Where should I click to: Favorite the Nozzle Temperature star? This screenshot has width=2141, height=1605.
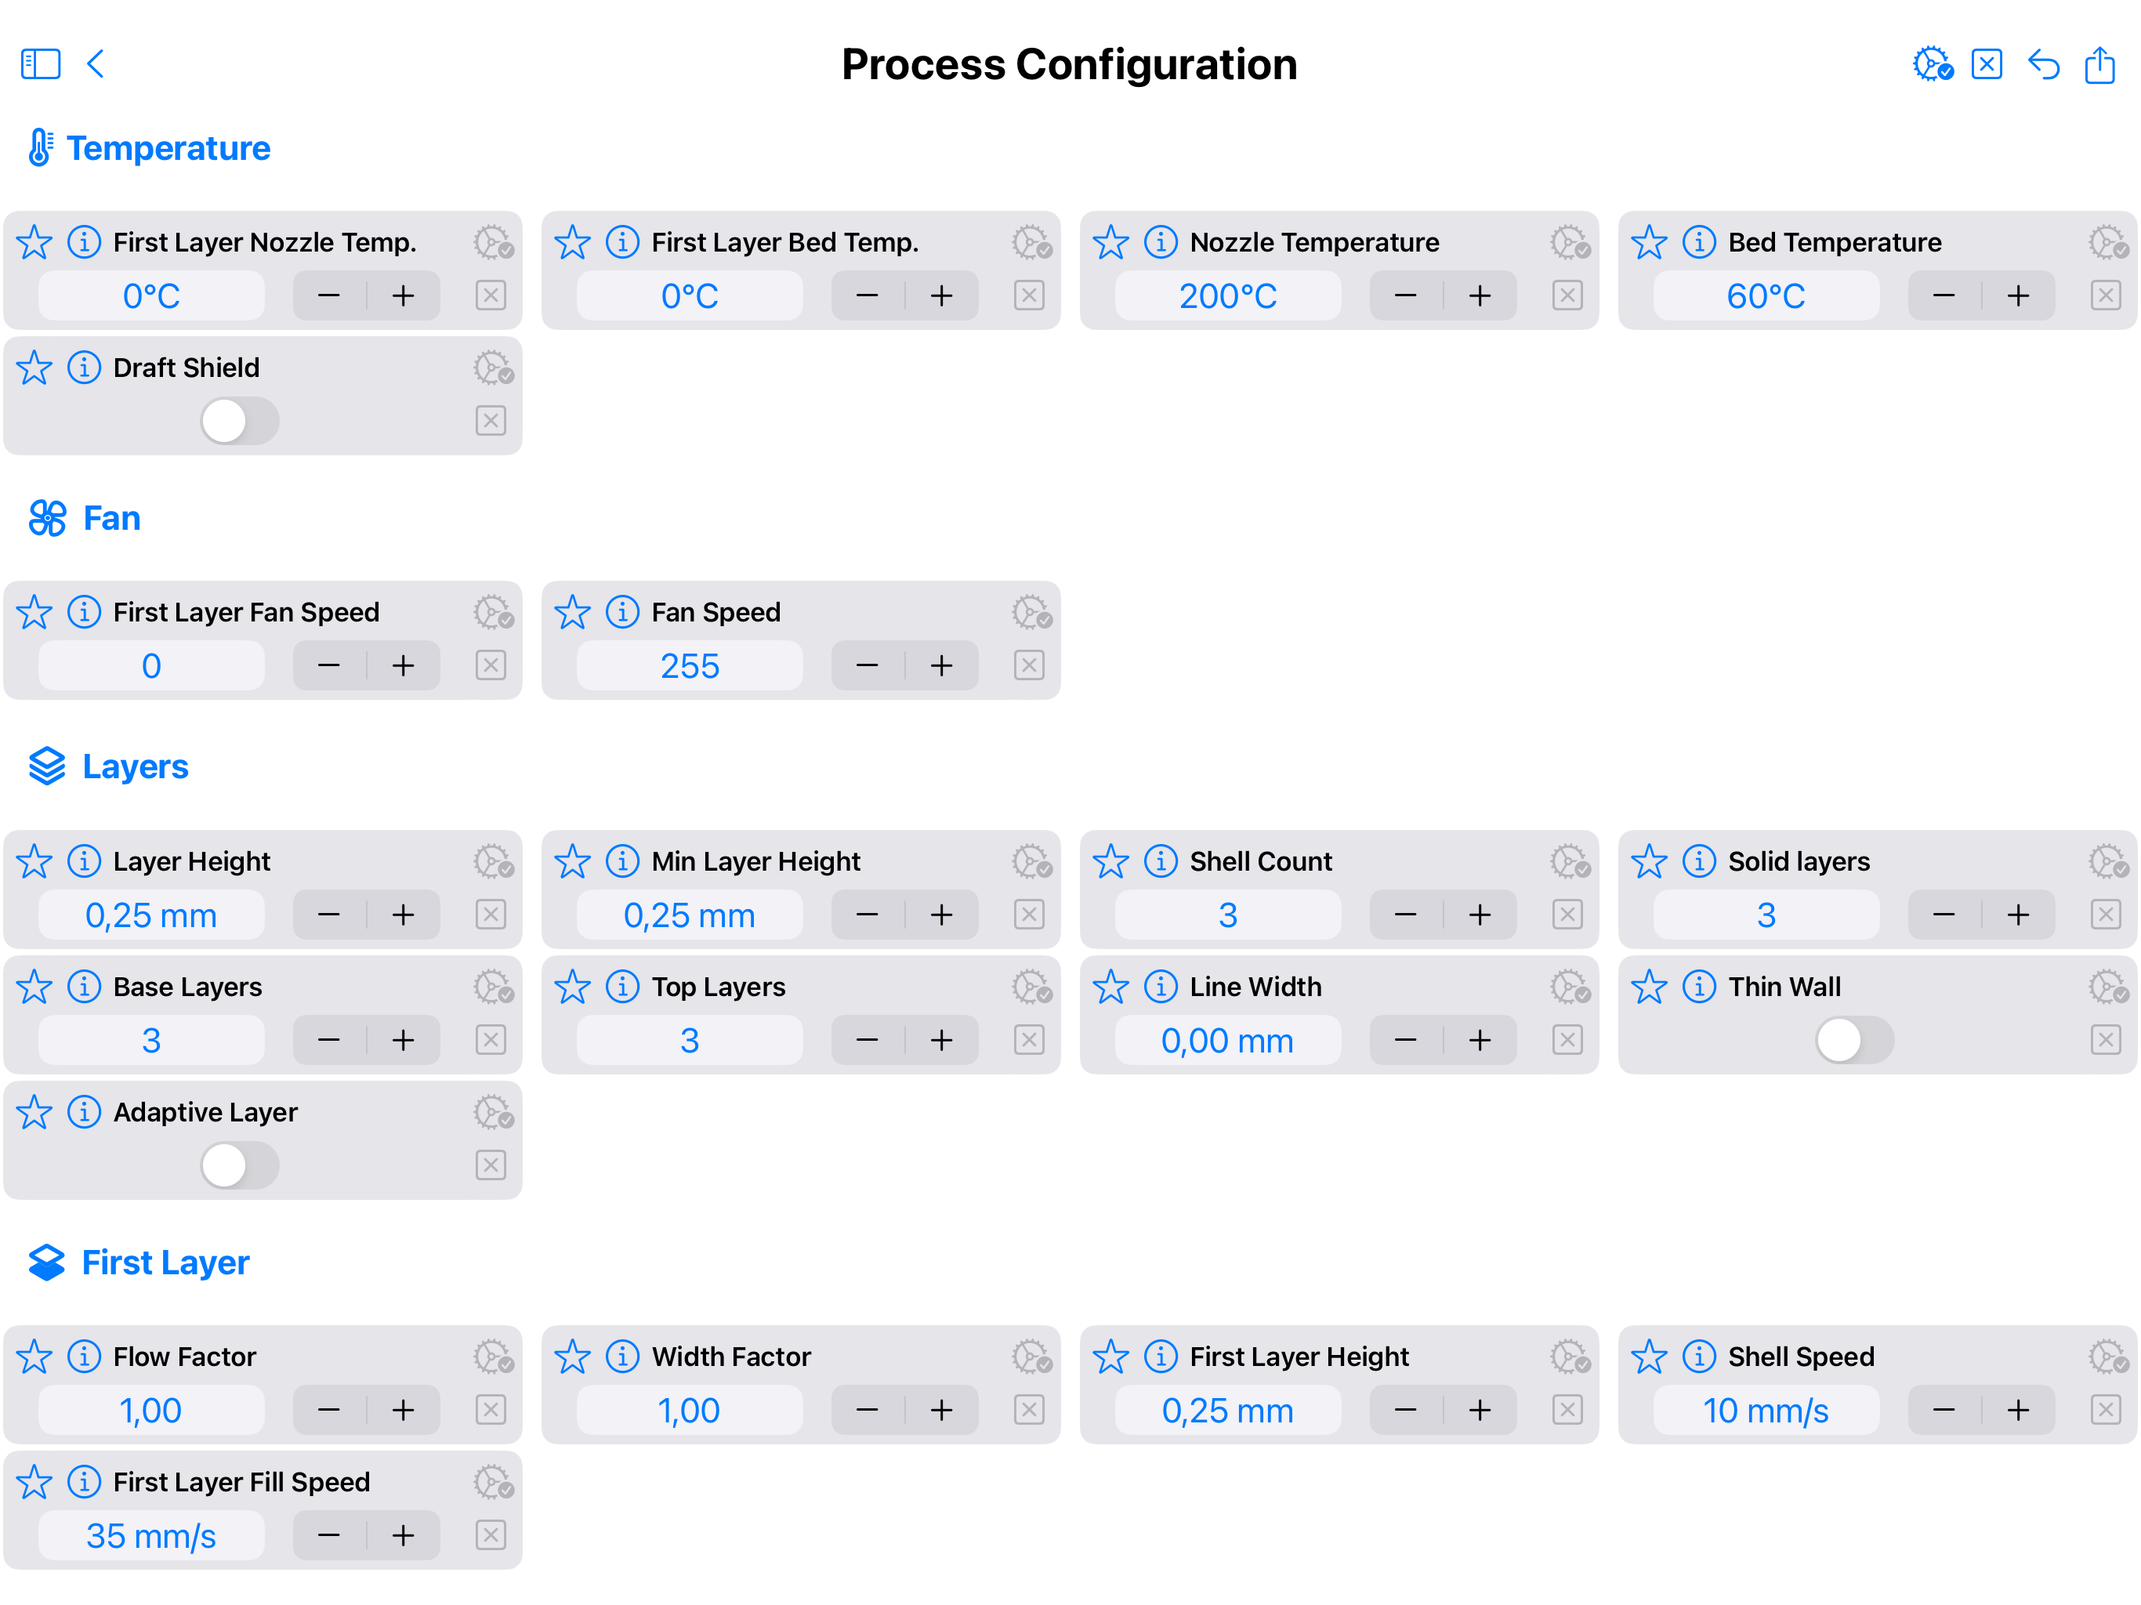(1110, 242)
